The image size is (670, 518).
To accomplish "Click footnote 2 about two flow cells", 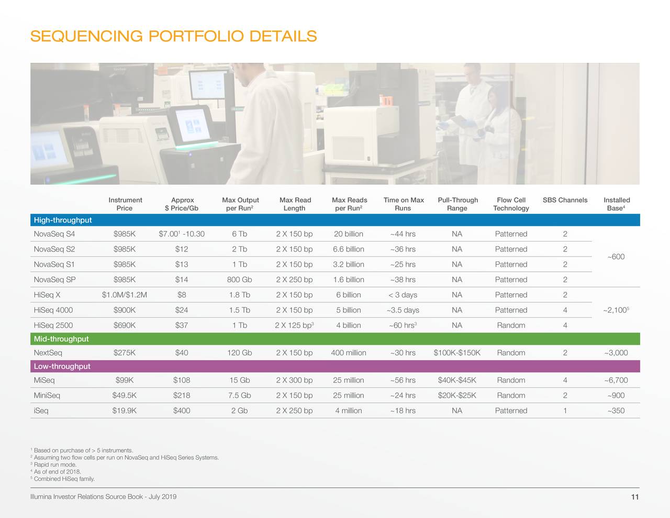I will pos(125,458).
